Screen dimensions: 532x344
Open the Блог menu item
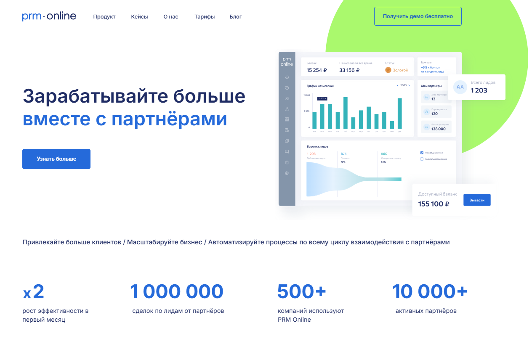236,17
